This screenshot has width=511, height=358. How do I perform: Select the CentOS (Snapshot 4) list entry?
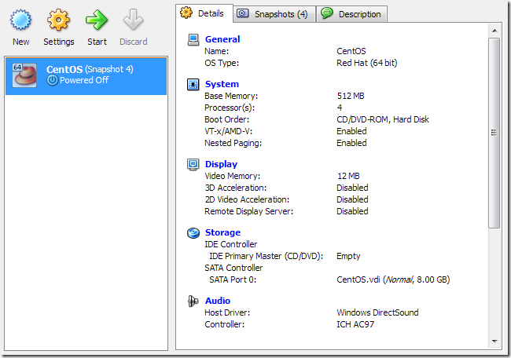86,76
